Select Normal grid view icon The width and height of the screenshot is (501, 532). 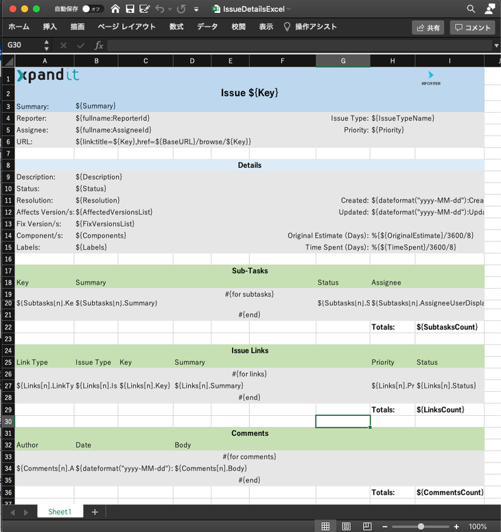(325, 527)
